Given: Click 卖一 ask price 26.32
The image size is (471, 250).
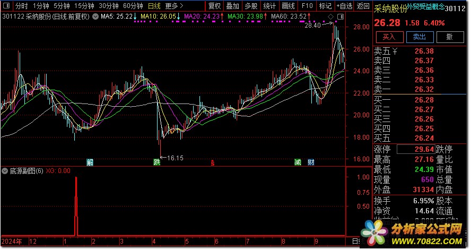Looking at the screenshot, I should point(424,90).
